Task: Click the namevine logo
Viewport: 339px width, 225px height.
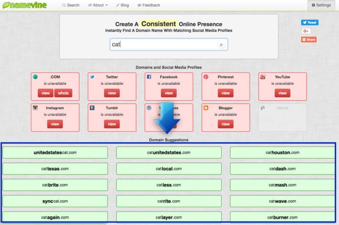Action: 25,5
